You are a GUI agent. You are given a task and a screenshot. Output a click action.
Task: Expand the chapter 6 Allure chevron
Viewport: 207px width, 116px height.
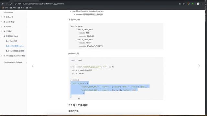point(2,56)
